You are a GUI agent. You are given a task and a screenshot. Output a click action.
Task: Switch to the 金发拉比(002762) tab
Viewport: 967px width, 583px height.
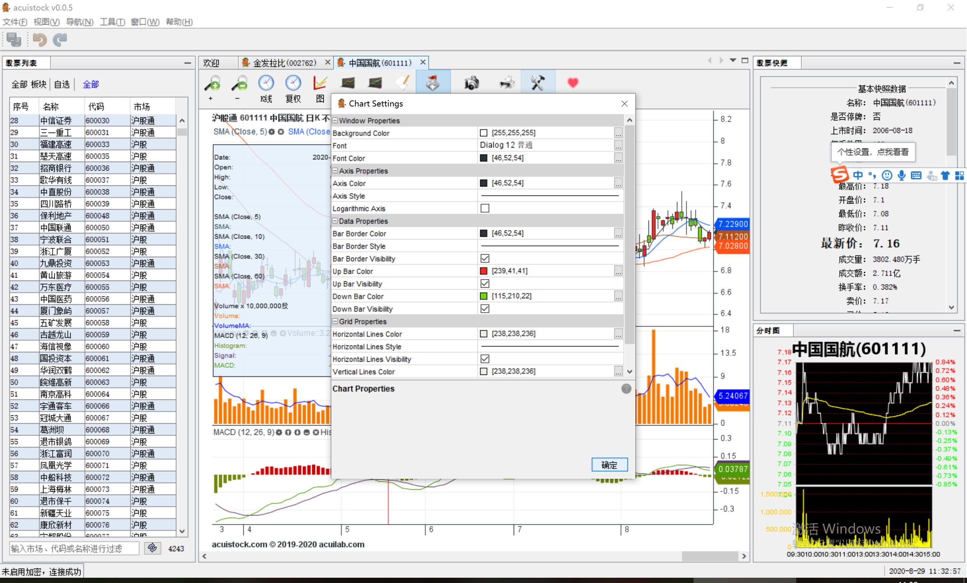click(x=284, y=63)
